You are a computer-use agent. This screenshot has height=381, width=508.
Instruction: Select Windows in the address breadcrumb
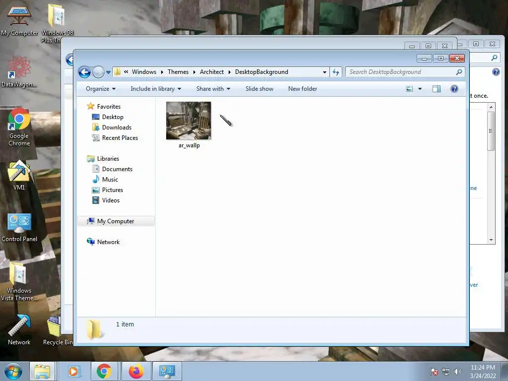(x=144, y=72)
